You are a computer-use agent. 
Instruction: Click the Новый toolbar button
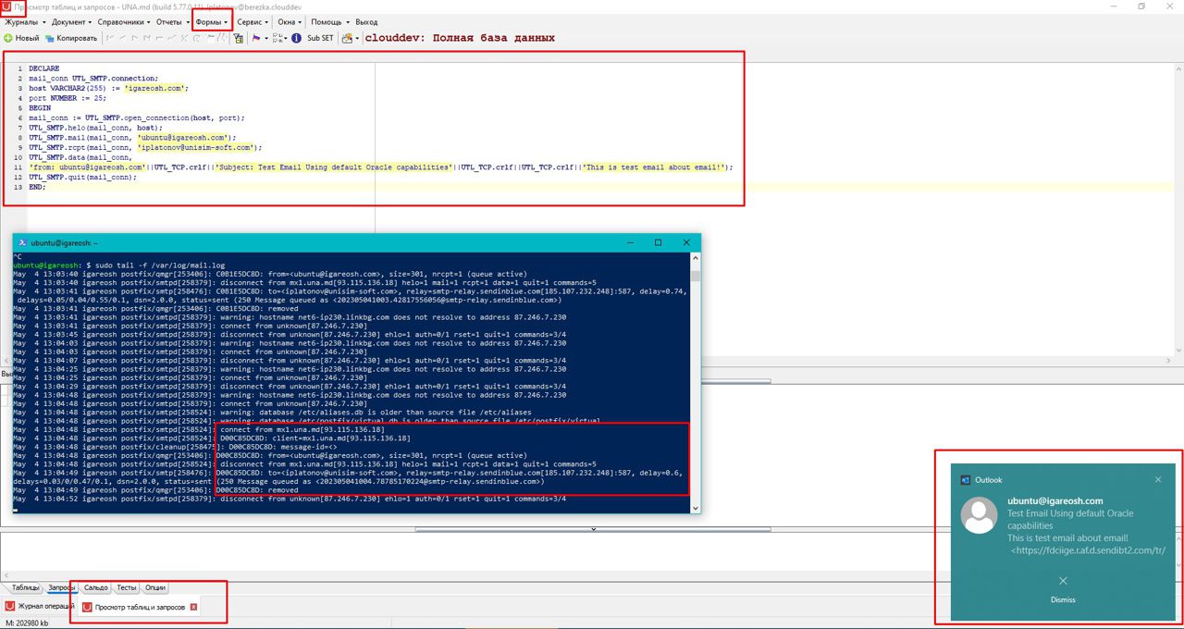(x=21, y=38)
